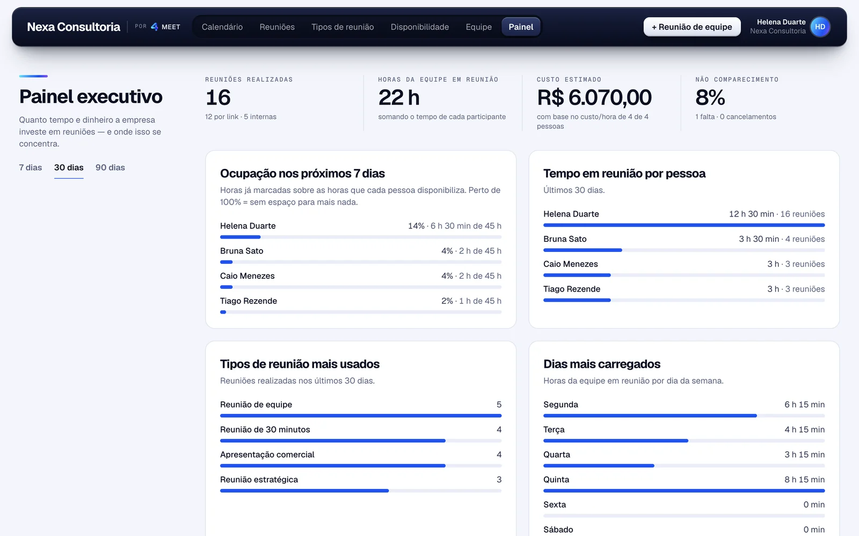Click Bruna Sato's '4% · 2 h de 45 h'
This screenshot has height=536, width=859.
tap(471, 251)
